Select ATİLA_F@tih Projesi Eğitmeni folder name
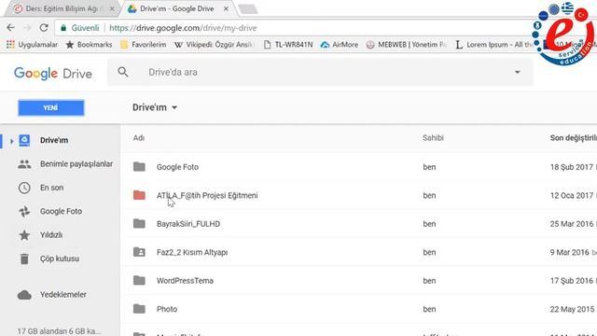The image size is (597, 336). 207,195
